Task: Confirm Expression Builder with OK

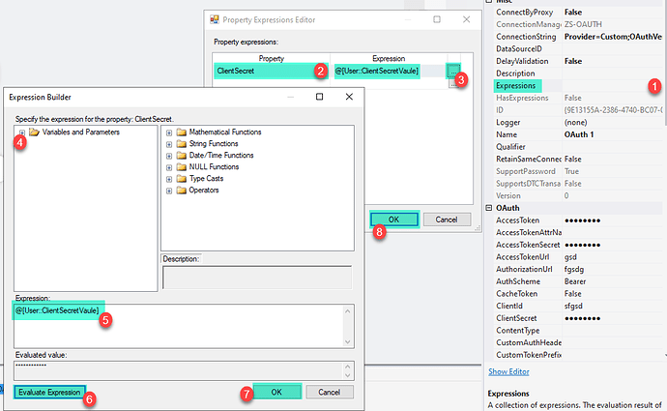Action: (x=275, y=392)
